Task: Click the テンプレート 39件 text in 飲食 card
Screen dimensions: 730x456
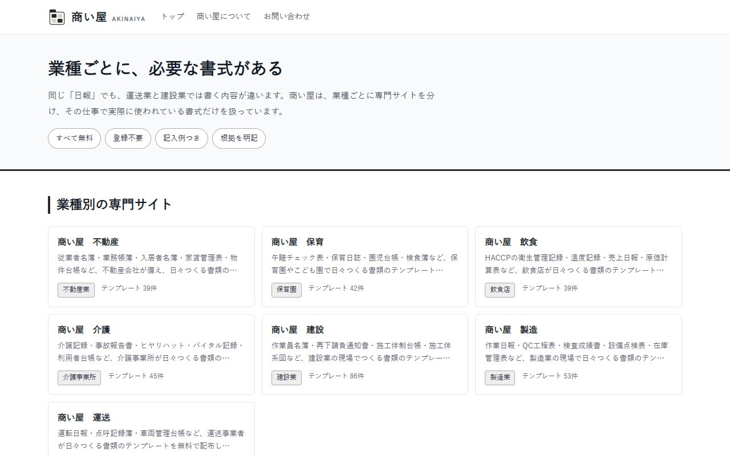Action: coord(550,288)
